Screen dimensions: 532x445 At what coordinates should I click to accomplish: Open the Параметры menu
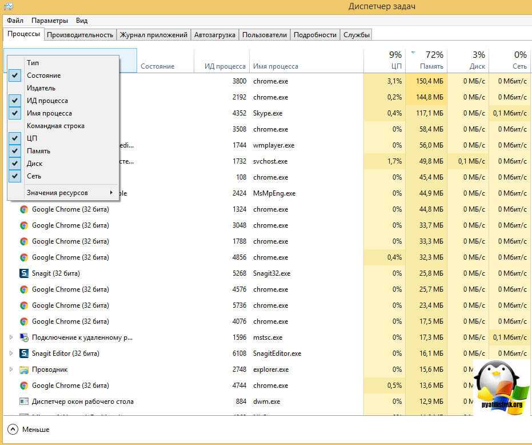(50, 21)
